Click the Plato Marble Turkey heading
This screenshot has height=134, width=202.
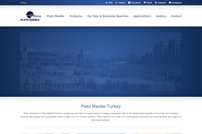coord(101,106)
